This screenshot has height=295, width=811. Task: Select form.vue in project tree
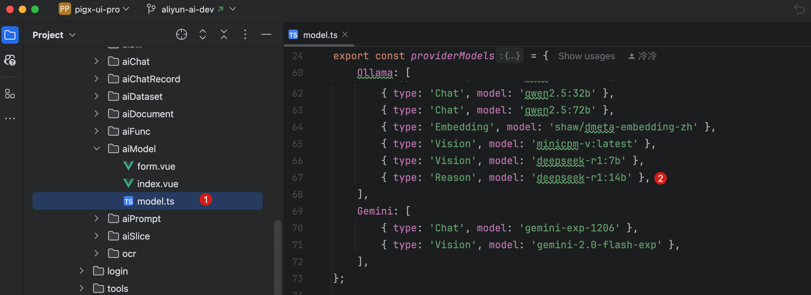(156, 166)
